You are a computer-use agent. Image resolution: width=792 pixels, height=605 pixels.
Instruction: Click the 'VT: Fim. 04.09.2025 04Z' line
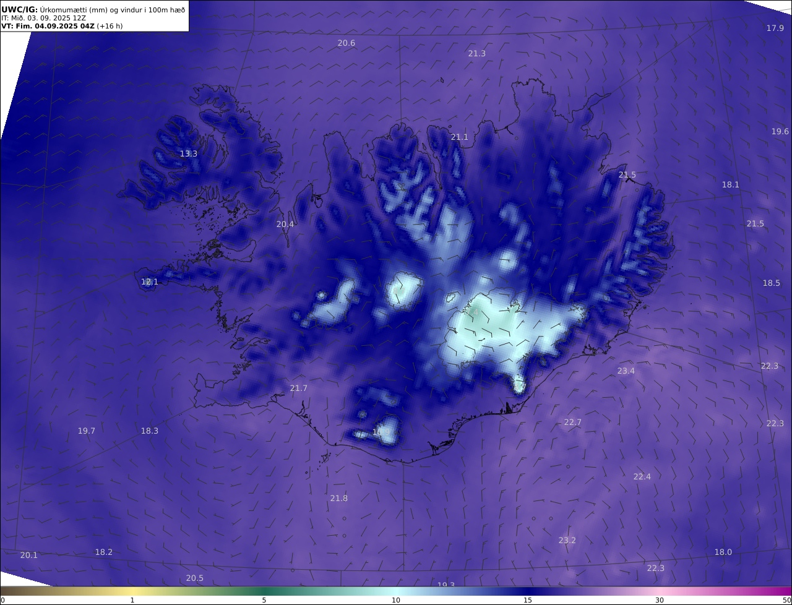62,27
